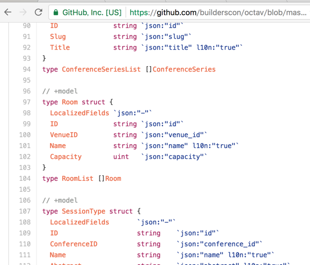The width and height of the screenshot is (310, 265).
Task: Select line number 94
Action: tap(27, 69)
